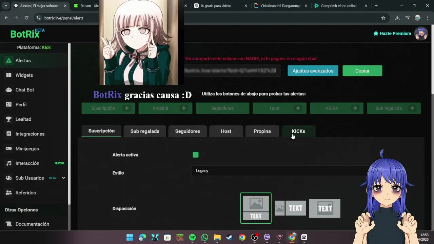
Task: View site information icon
Action: click(x=38, y=18)
